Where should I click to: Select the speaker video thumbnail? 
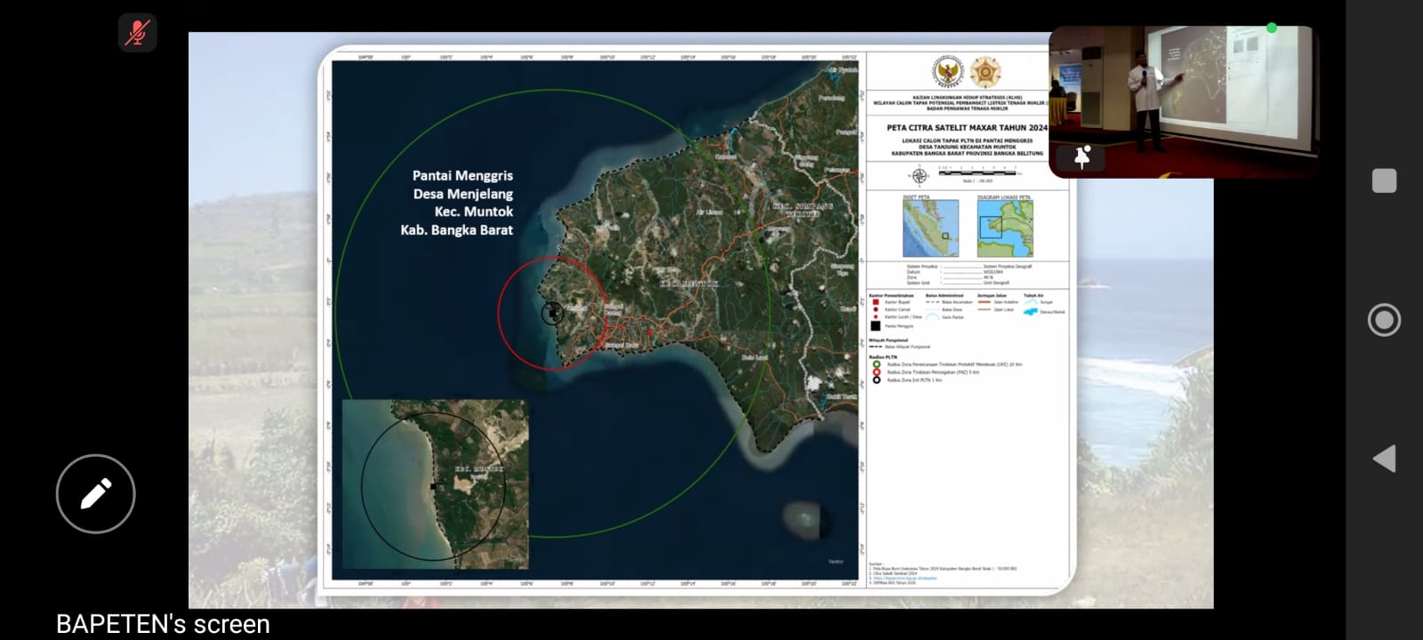pos(1183,98)
